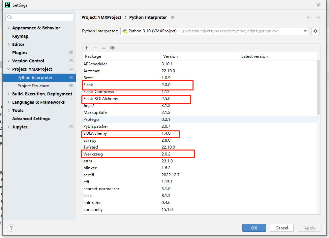Expand the Appearance & Behavior section
This screenshot has height=238, width=329.
click(x=9, y=28)
